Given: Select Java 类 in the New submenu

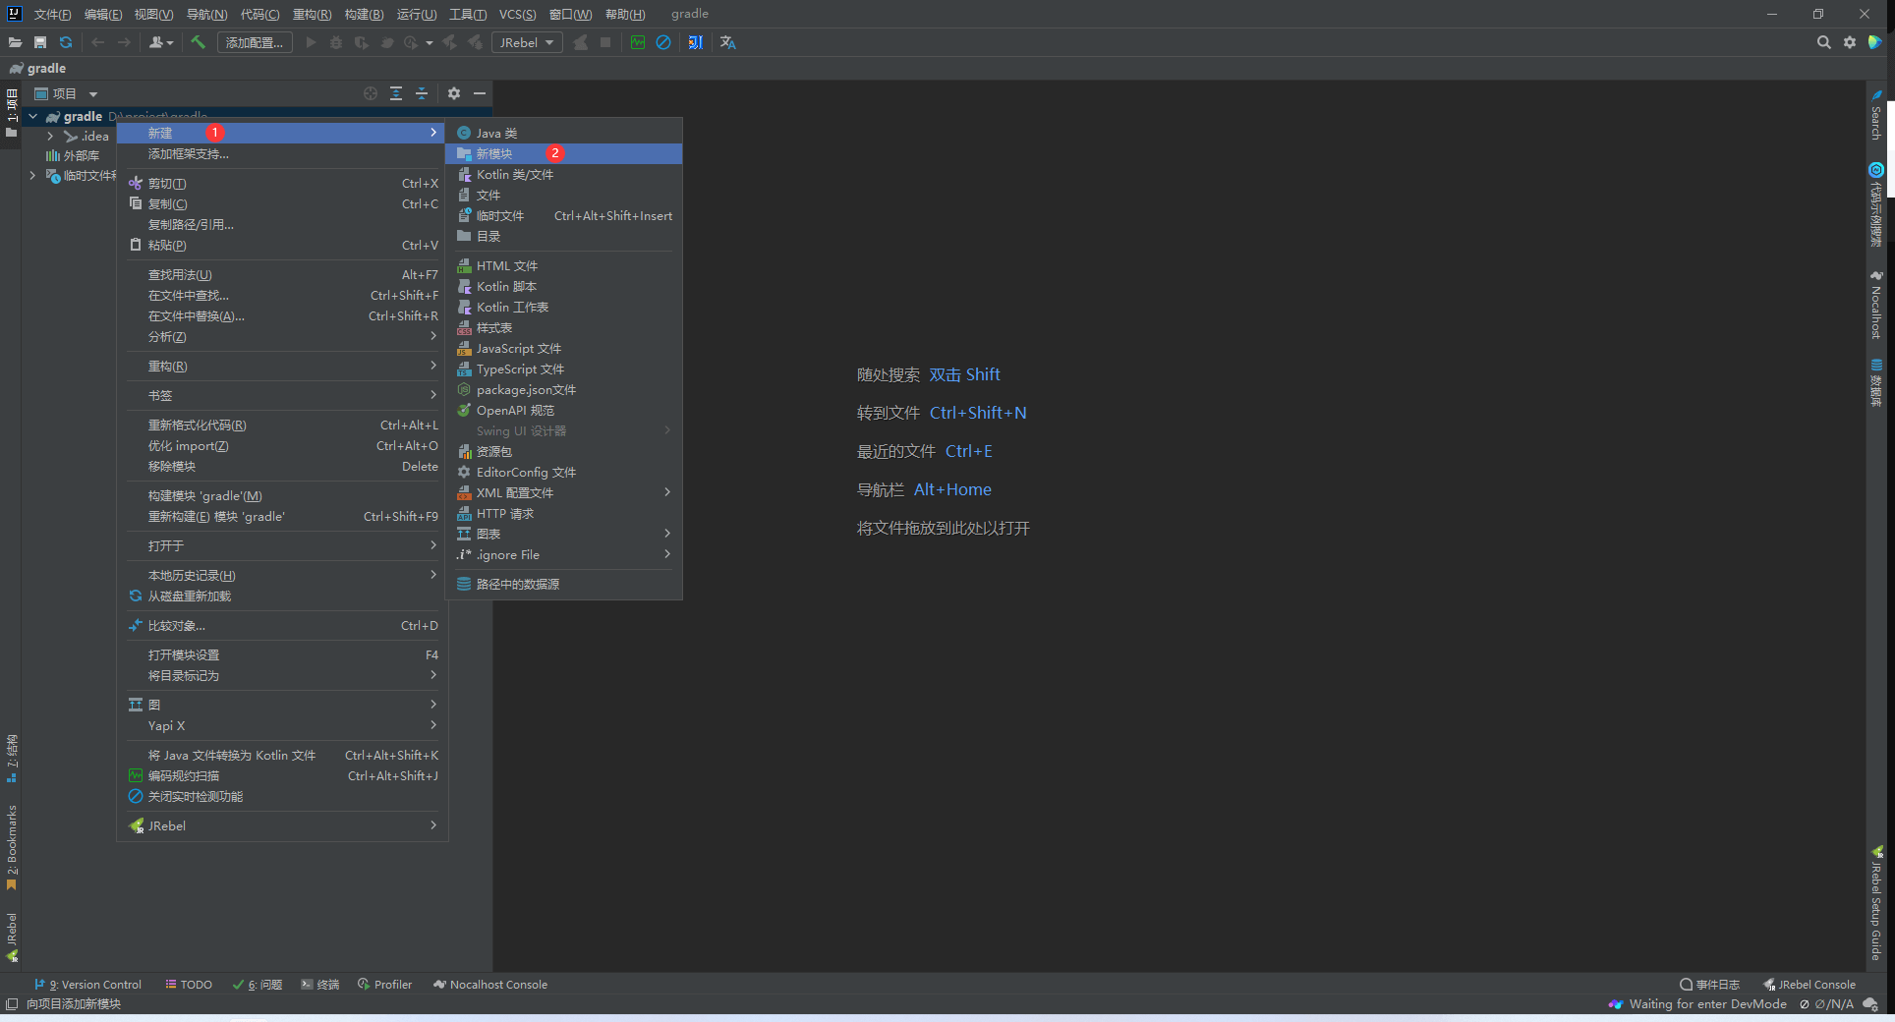Looking at the screenshot, I should tap(564, 133).
